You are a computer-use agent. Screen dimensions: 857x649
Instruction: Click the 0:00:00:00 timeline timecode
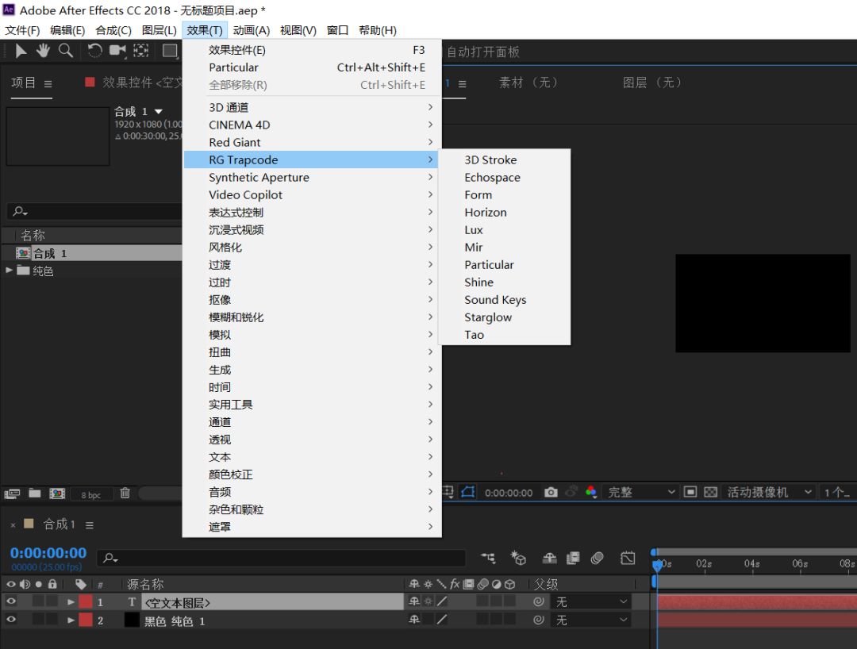point(48,552)
